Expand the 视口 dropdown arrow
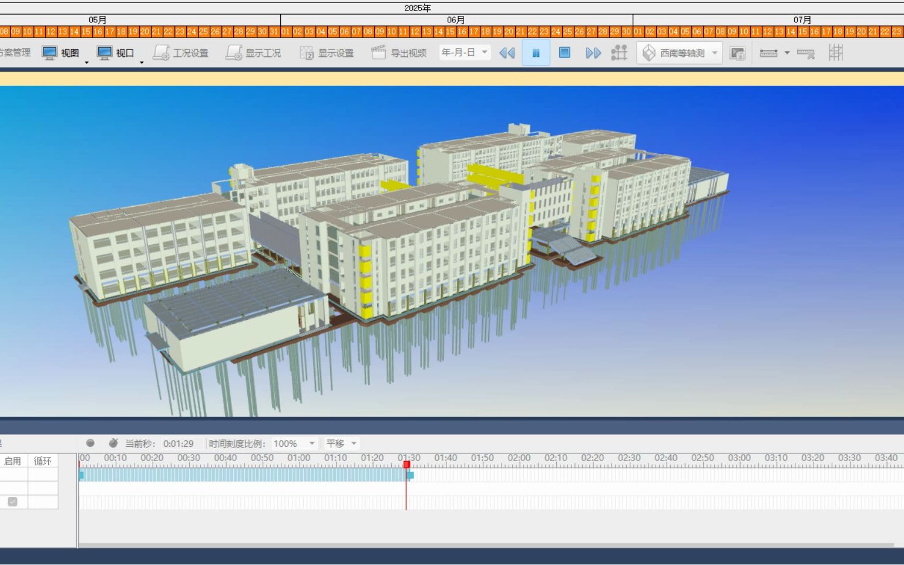 pyautogui.click(x=142, y=62)
